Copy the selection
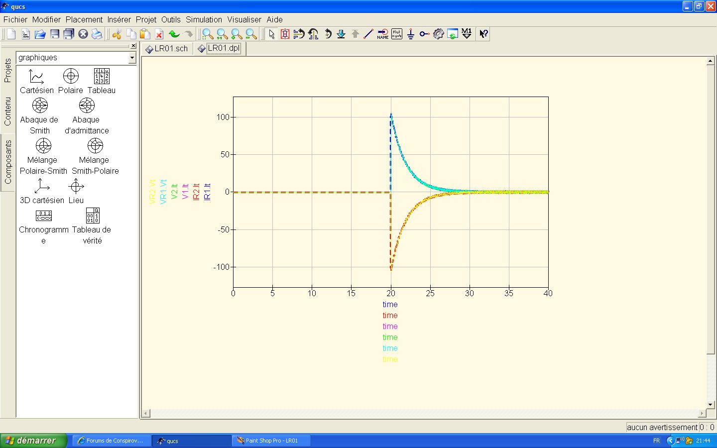Image resolution: width=717 pixels, height=448 pixels. coord(131,34)
